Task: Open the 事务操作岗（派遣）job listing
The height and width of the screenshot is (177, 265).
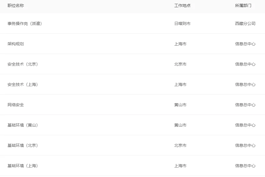Action: [x=25, y=24]
